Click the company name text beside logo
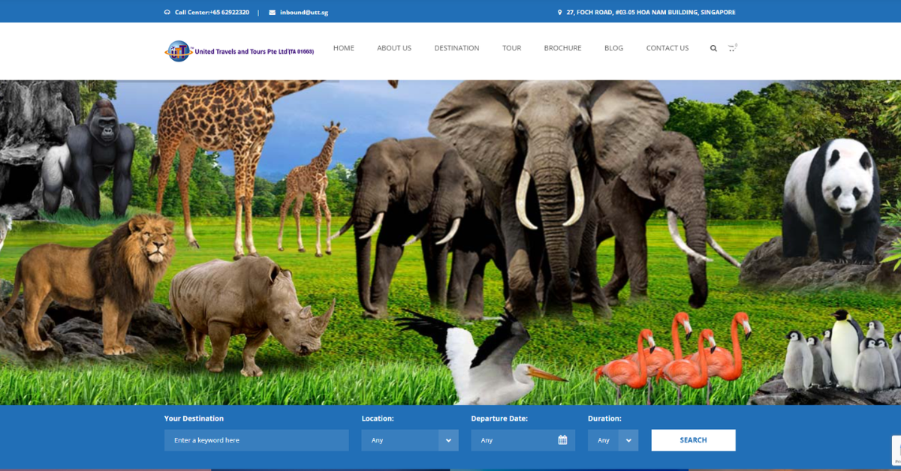 [x=254, y=52]
